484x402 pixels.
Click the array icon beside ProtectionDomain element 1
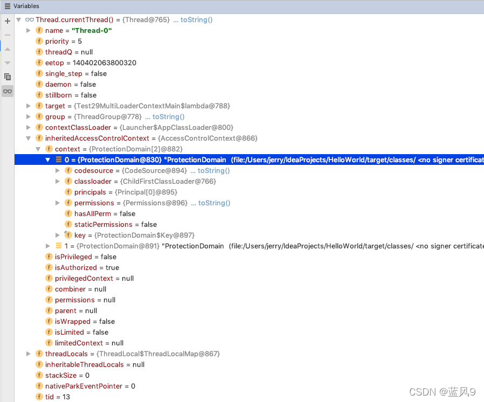(58, 246)
